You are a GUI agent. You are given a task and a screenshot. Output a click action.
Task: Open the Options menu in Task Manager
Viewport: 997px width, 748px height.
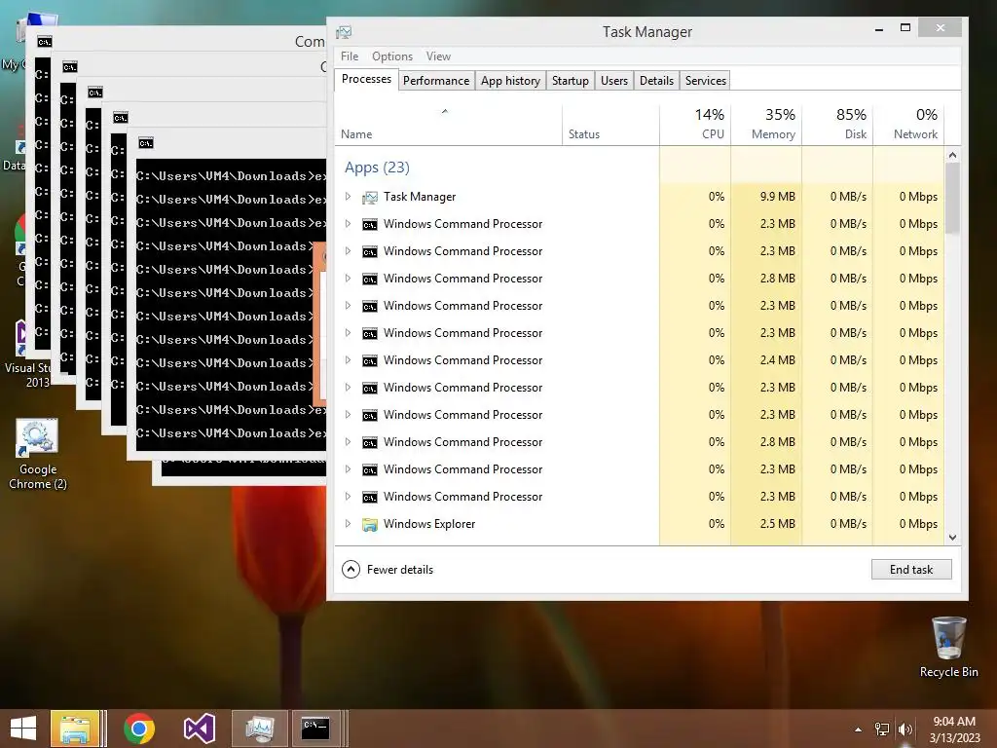tap(392, 56)
